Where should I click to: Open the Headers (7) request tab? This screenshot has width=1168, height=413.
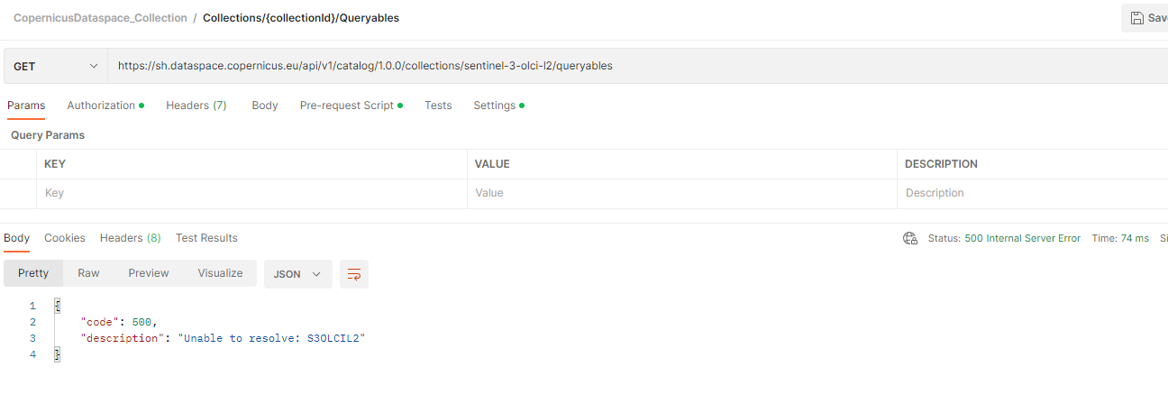pyautogui.click(x=196, y=106)
